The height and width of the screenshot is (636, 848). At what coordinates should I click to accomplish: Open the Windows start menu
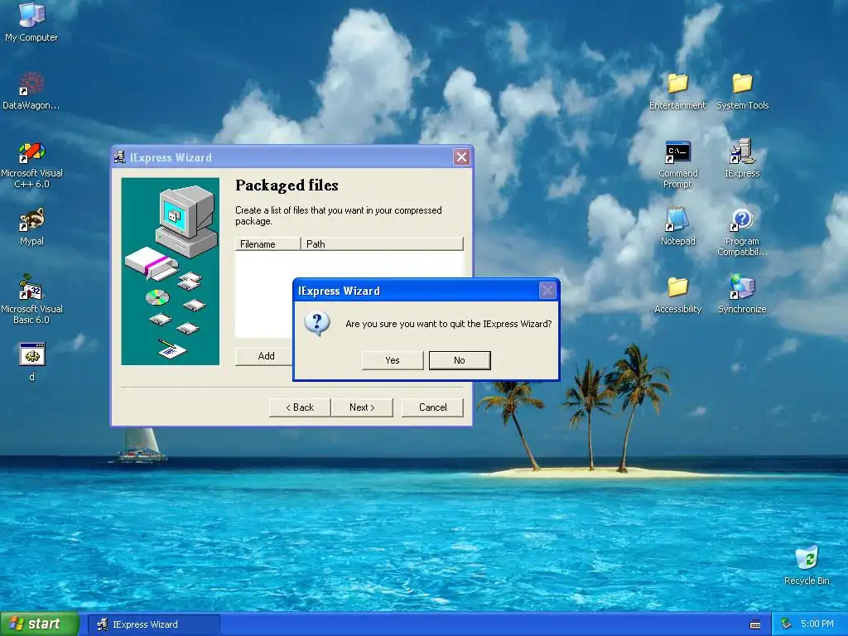coord(40,624)
